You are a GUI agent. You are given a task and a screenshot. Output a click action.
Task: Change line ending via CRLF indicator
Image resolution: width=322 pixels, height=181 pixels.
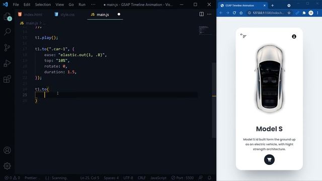(141, 177)
